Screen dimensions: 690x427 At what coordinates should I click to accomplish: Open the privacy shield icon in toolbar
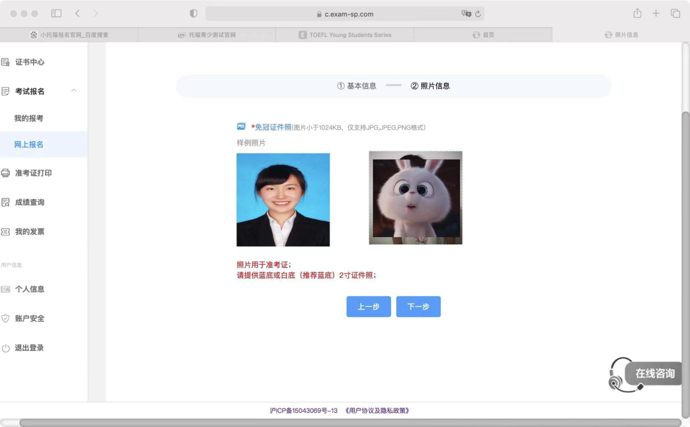pyautogui.click(x=193, y=13)
